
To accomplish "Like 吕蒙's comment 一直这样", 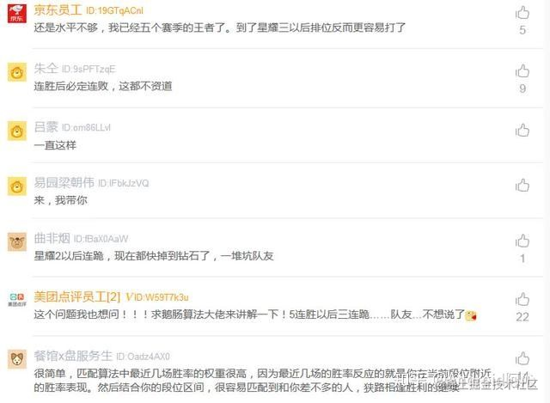I will point(522,130).
